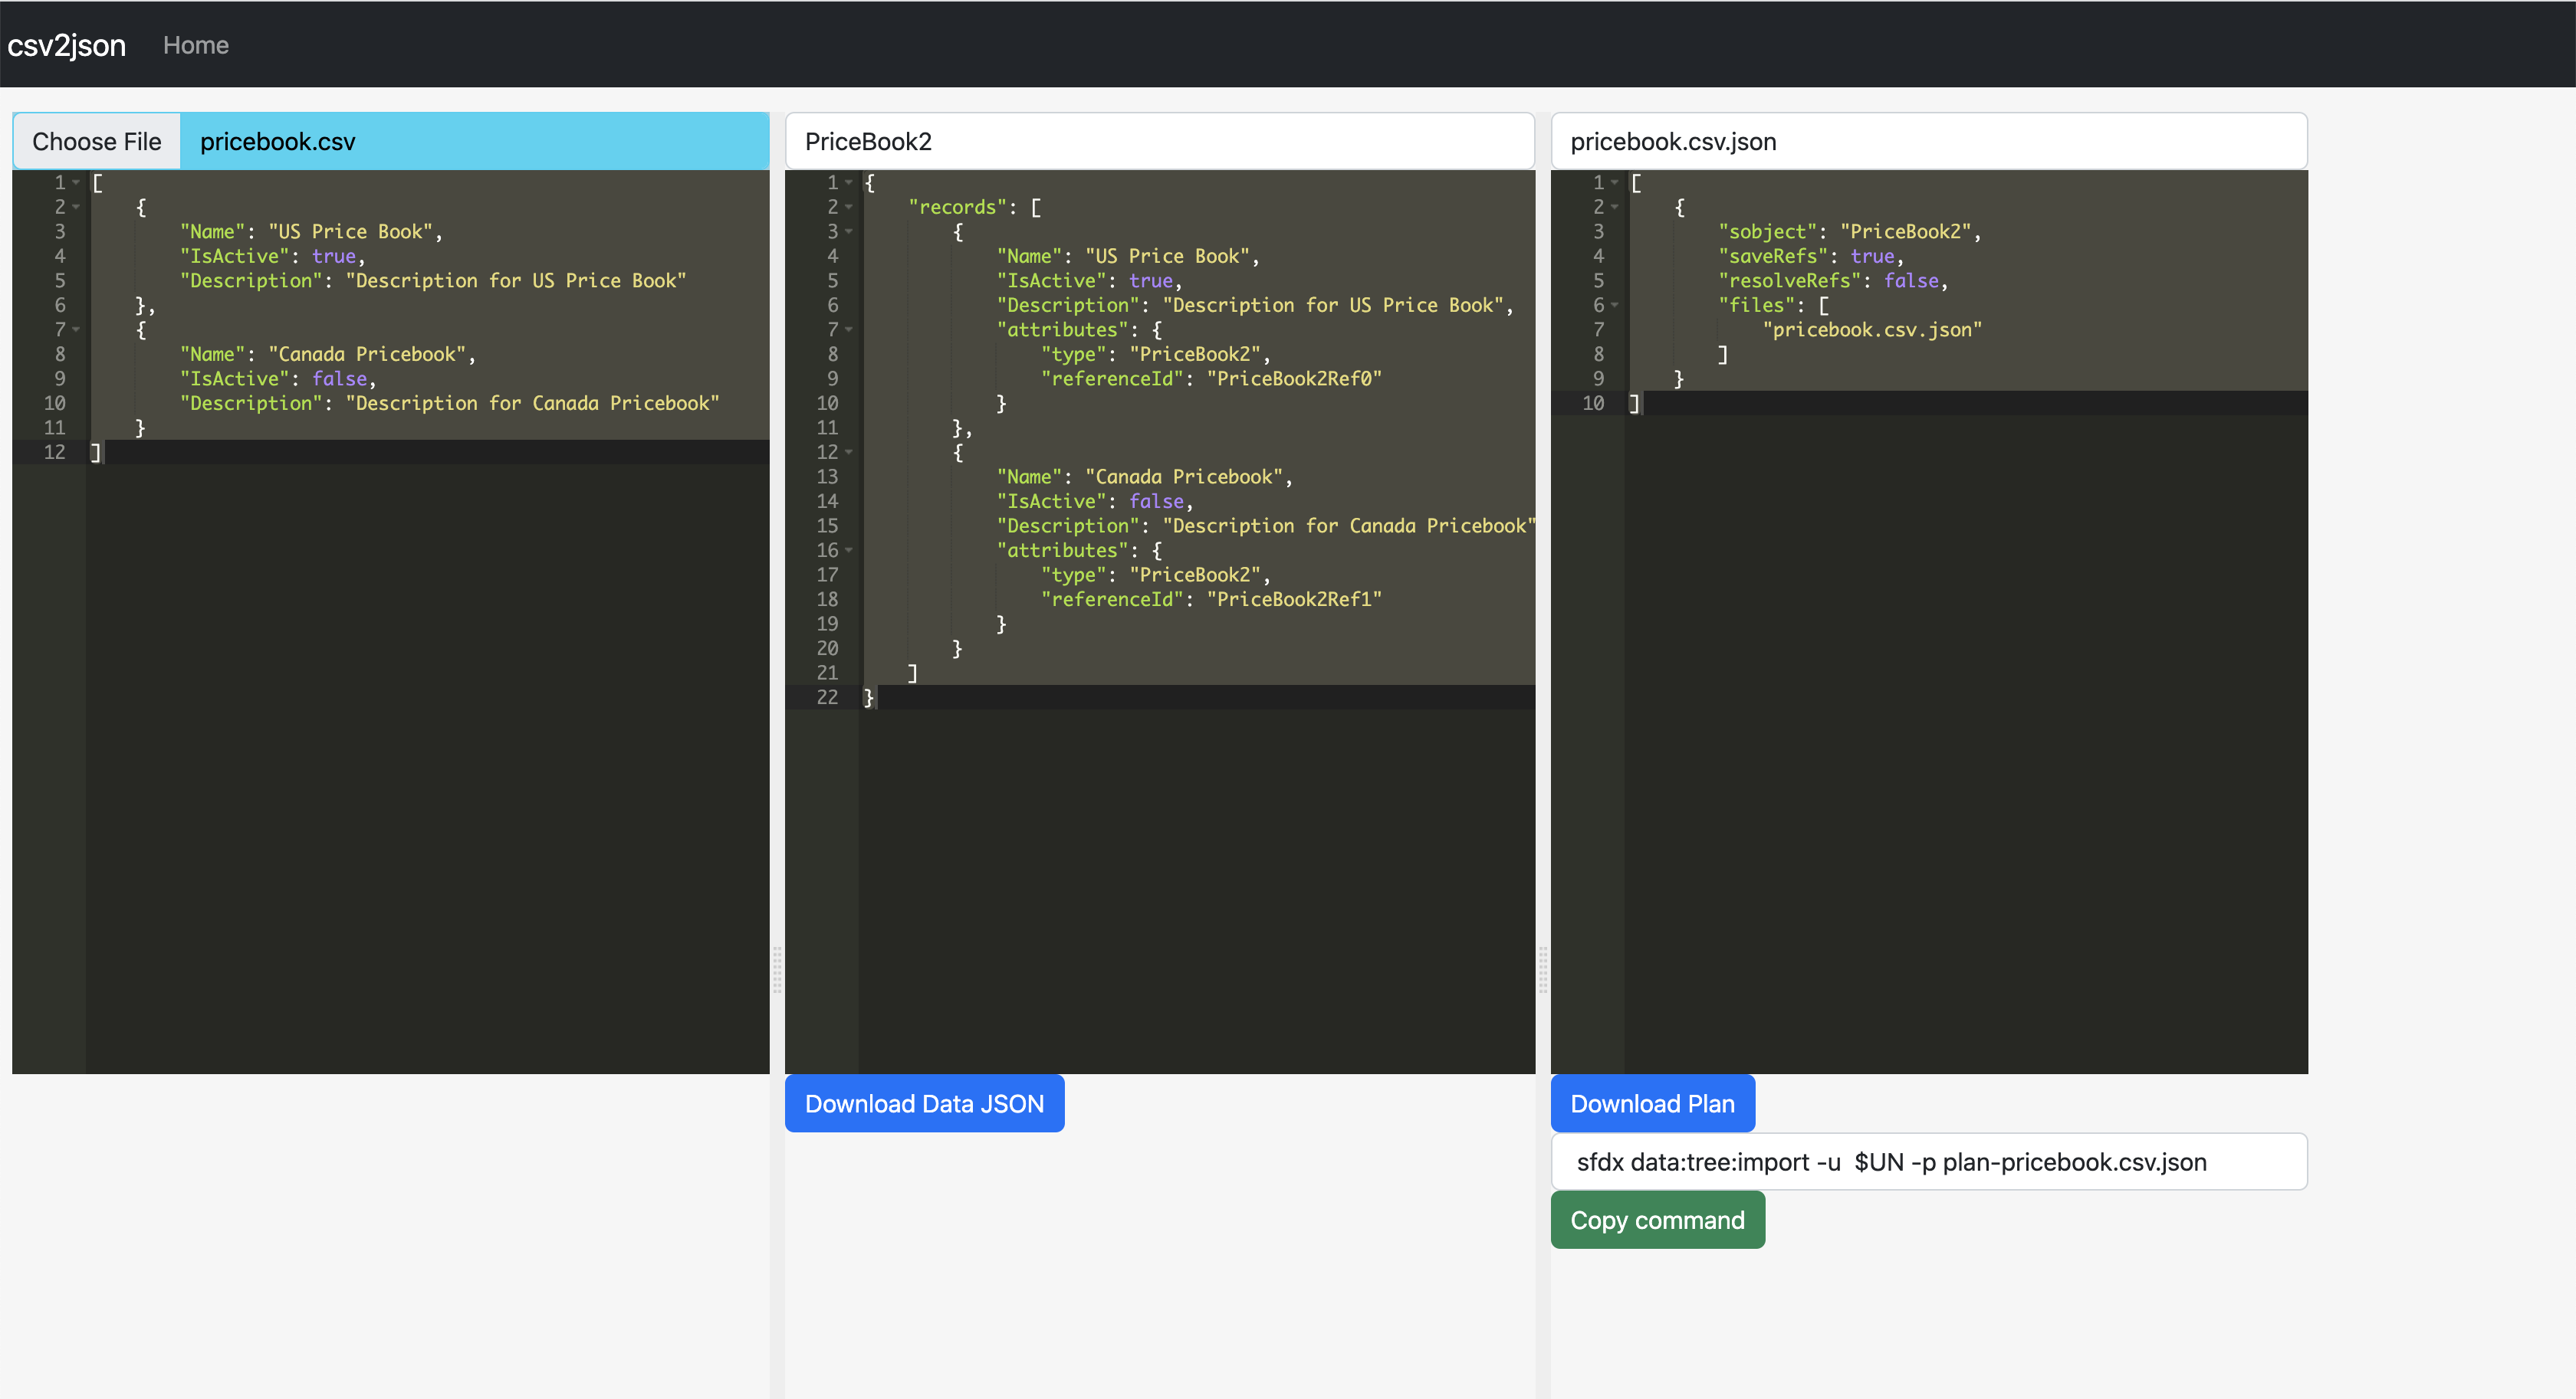This screenshot has height=1399, width=2576.
Task: Click the splitter handle between second and third editors
Action: pos(1543,968)
